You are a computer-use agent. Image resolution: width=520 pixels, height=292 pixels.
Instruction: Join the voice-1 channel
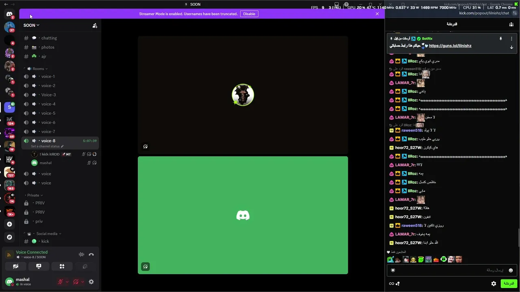pyautogui.click(x=60, y=77)
